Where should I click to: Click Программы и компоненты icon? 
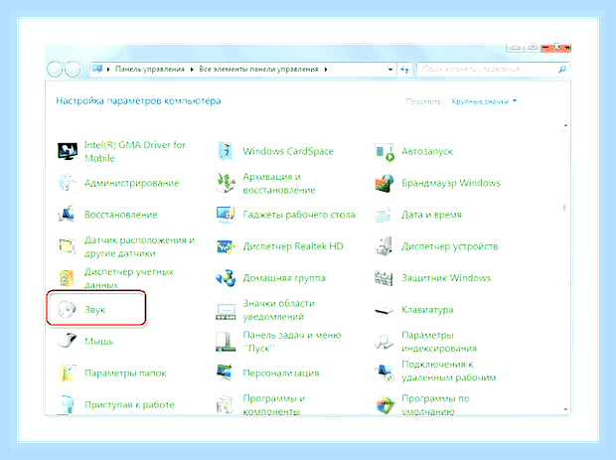[226, 405]
